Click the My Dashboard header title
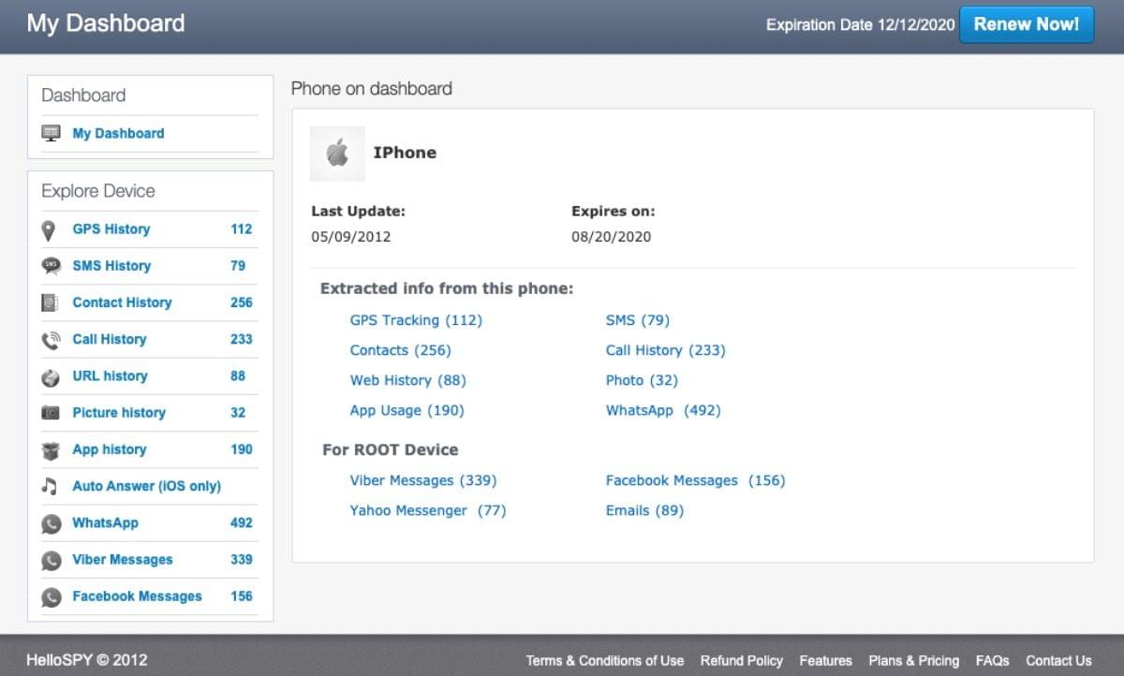This screenshot has width=1124, height=676. [106, 23]
